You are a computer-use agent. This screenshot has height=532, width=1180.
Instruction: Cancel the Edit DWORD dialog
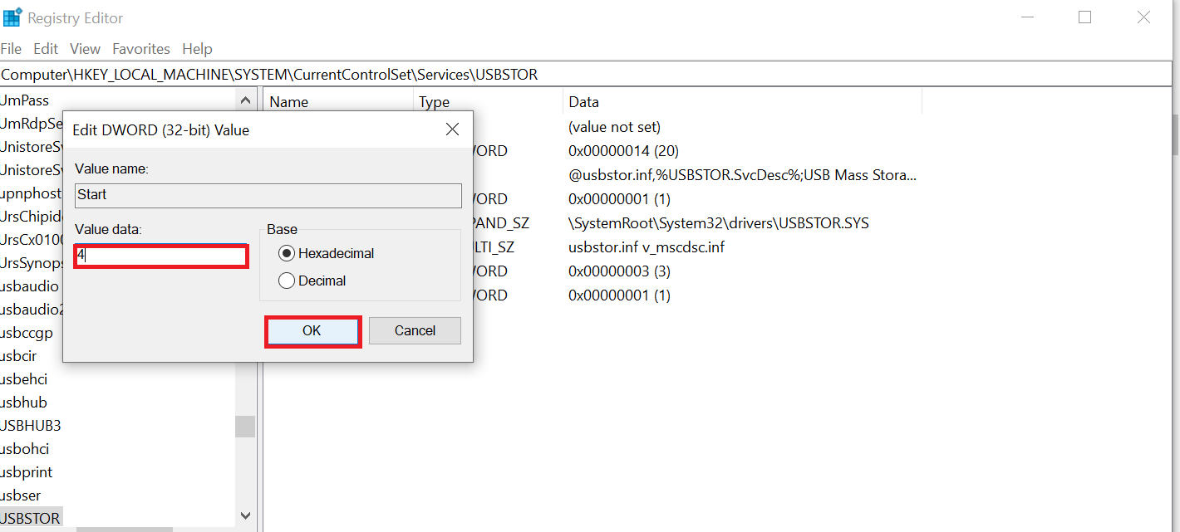415,330
